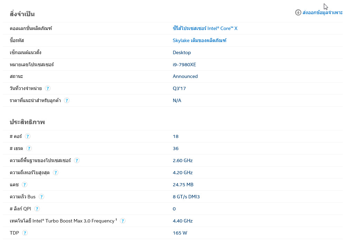Viewport: 347px width, 248px height.
Task: Open help icon next to TDP
Action: coord(25,233)
